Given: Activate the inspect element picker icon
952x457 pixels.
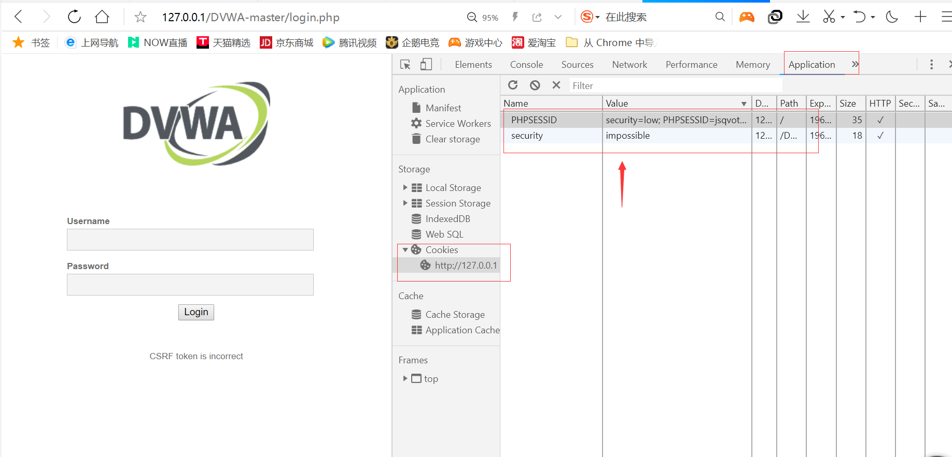Looking at the screenshot, I should (x=405, y=64).
